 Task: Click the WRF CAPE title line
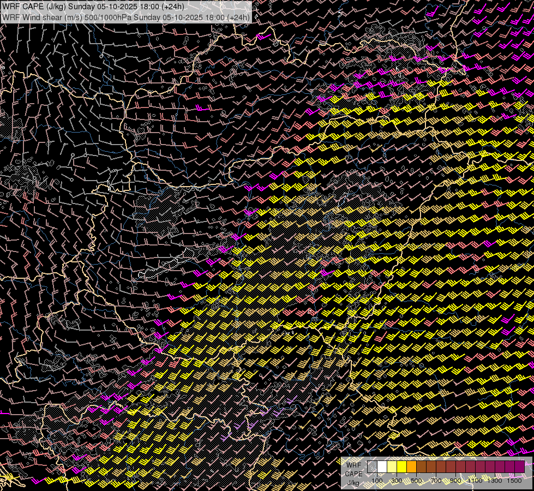93,7
